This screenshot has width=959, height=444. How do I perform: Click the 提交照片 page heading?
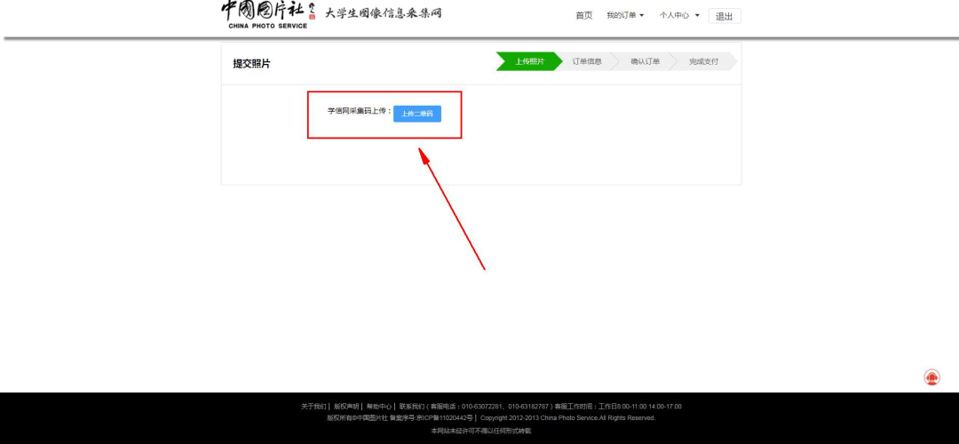coord(251,64)
